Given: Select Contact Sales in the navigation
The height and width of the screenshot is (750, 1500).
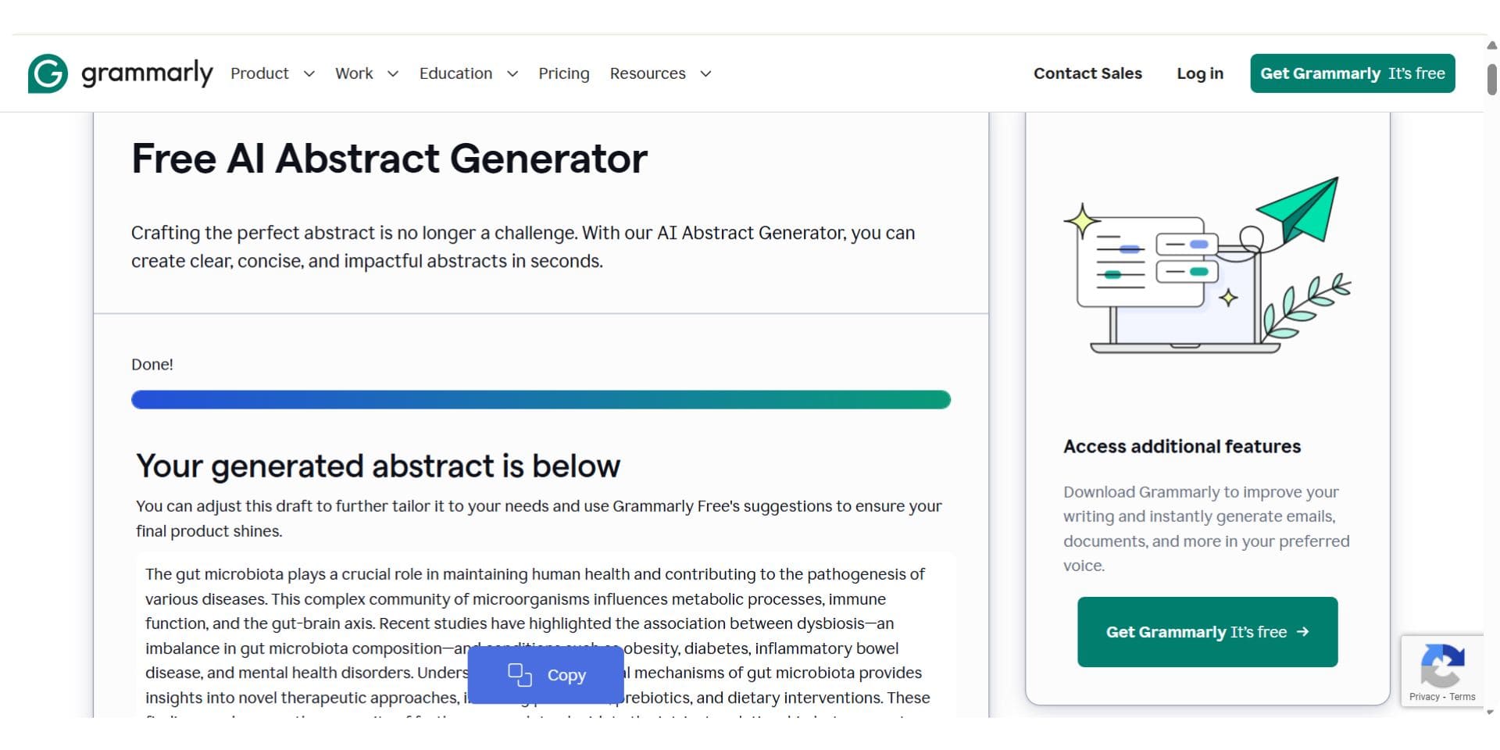Looking at the screenshot, I should (x=1087, y=73).
